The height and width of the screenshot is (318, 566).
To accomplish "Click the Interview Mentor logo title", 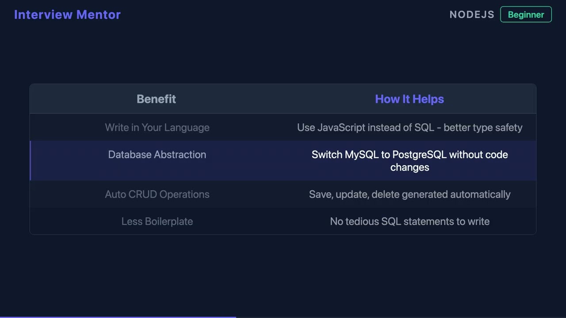I will click(67, 15).
